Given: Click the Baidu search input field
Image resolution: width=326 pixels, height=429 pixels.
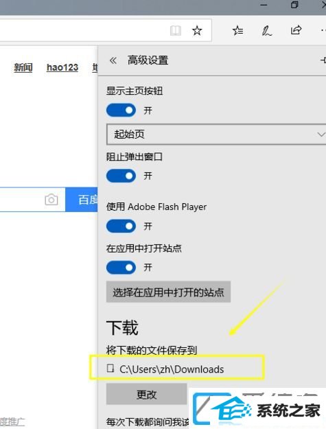Looking at the screenshot, I should tap(22, 200).
